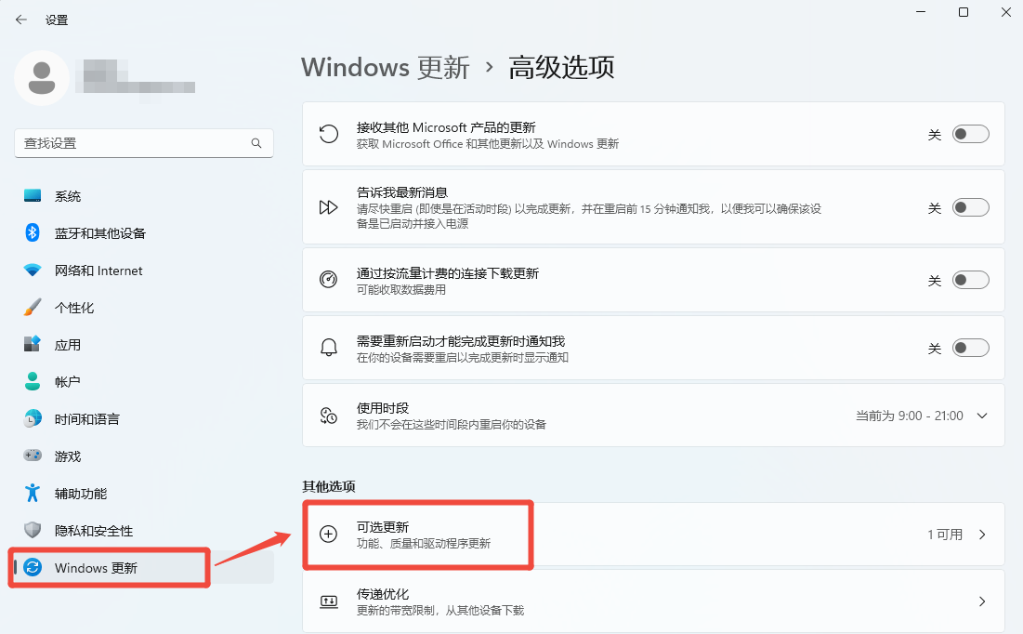Turn on 告诉我最新消息 switch

coord(970,207)
